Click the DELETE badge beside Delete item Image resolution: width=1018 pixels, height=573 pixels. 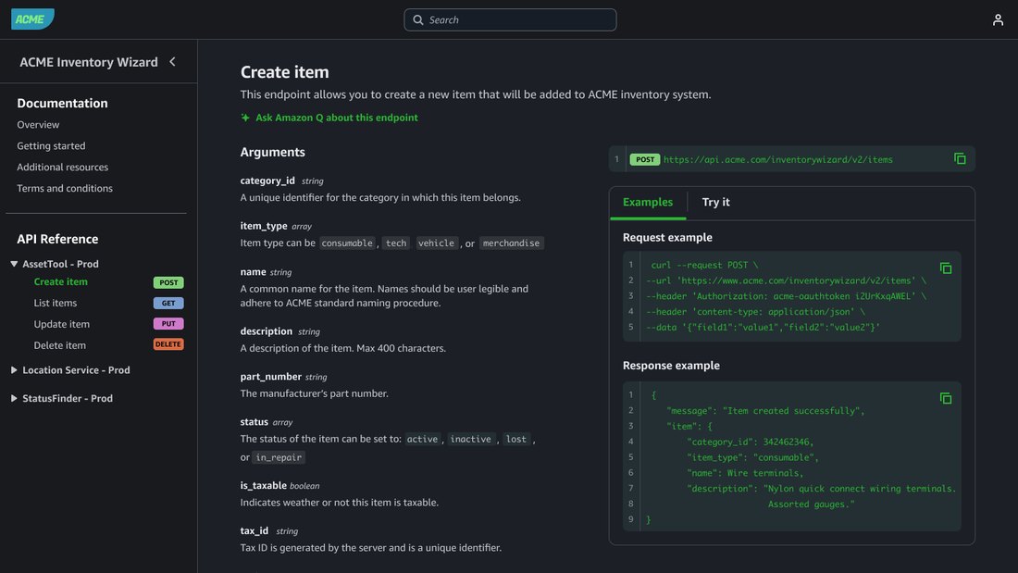pyautogui.click(x=168, y=344)
